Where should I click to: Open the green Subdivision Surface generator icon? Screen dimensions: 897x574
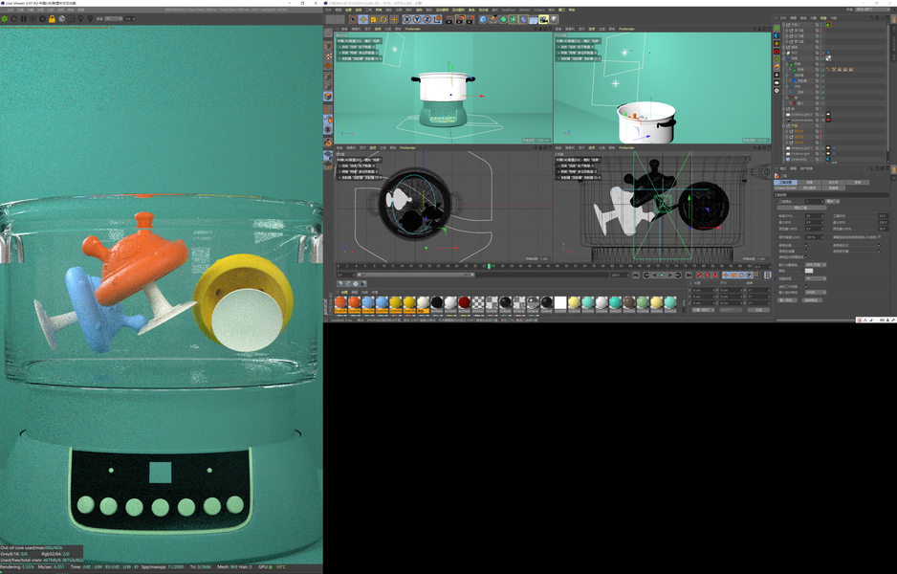[503, 19]
